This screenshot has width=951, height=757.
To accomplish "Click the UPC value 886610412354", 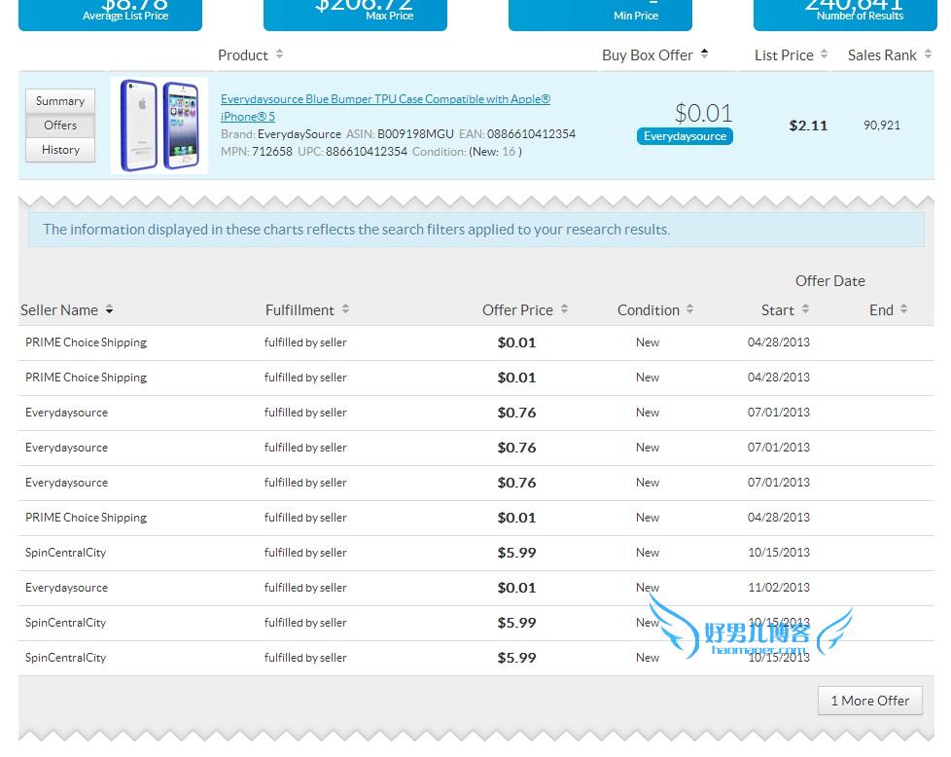I will pyautogui.click(x=367, y=152).
